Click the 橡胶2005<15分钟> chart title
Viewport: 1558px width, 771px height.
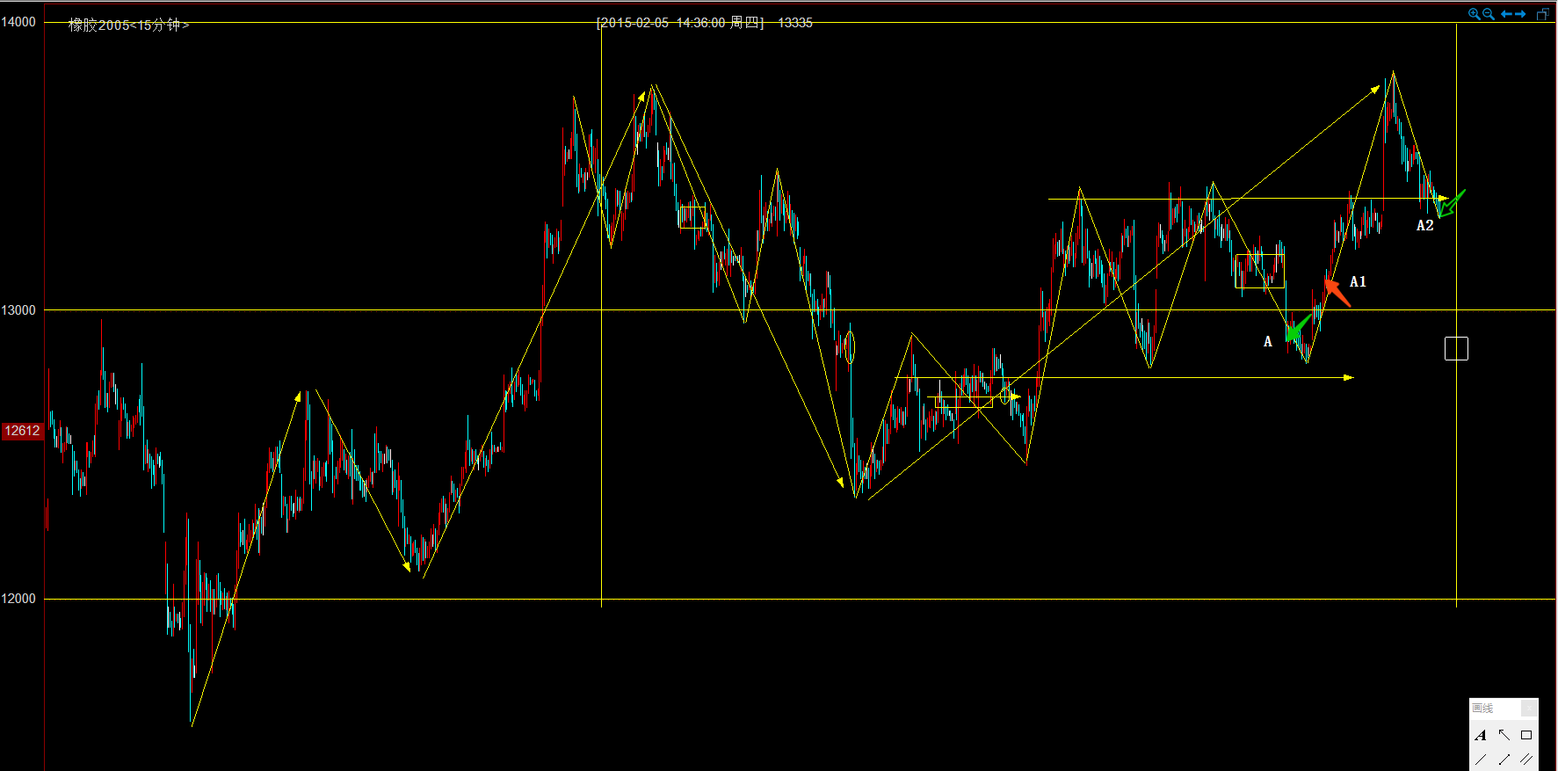pyautogui.click(x=128, y=25)
